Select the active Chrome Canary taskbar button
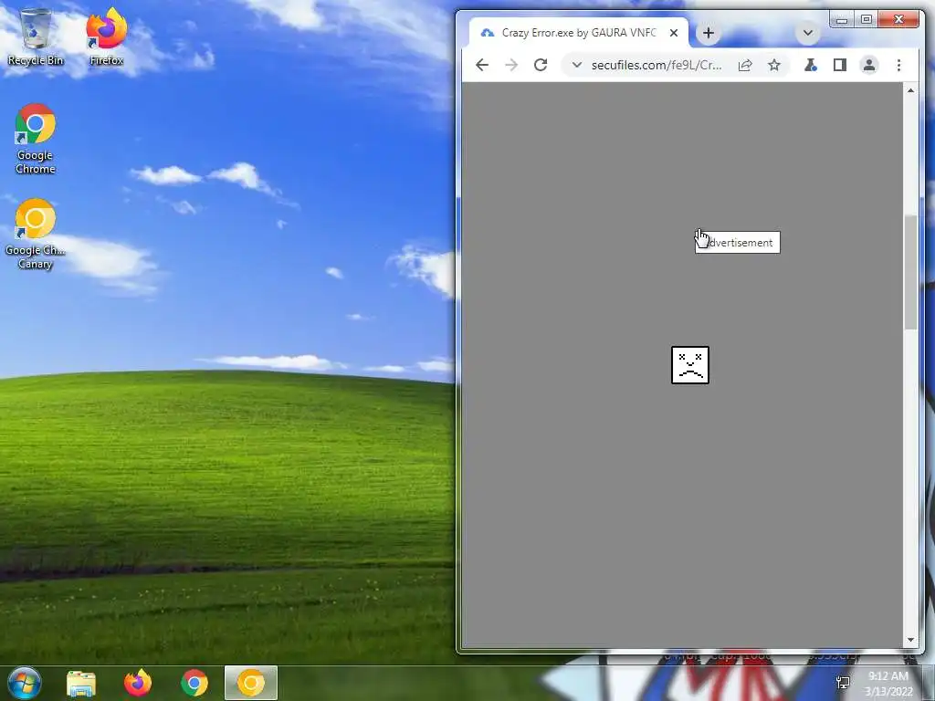Image resolution: width=935 pixels, height=701 pixels. click(x=251, y=683)
